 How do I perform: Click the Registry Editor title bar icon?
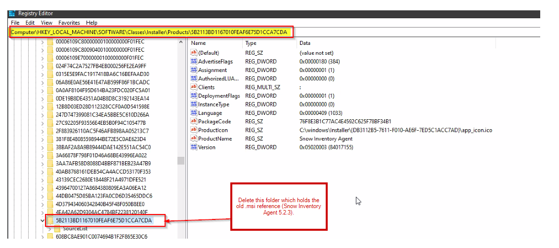tap(12, 13)
